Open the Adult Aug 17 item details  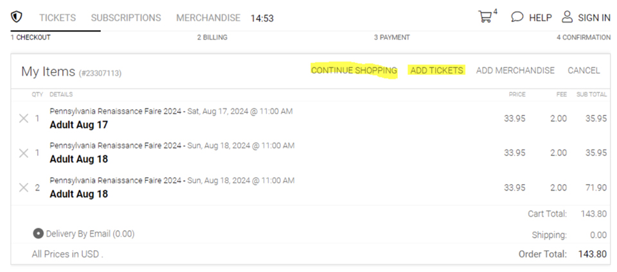(78, 124)
